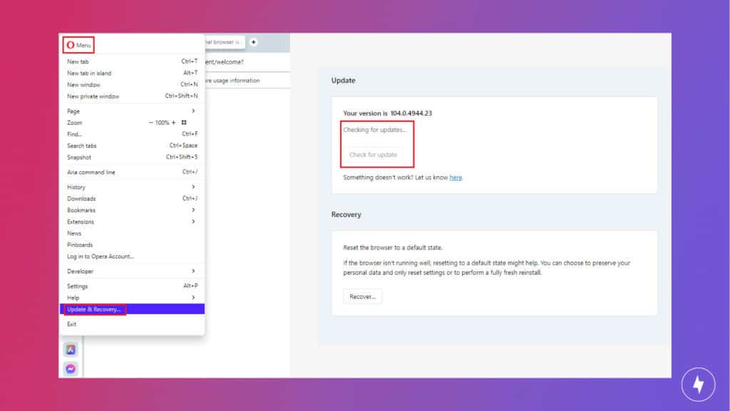
Task: Open the Opera Menu by clicking the red O logo
Action: pyautogui.click(x=71, y=44)
